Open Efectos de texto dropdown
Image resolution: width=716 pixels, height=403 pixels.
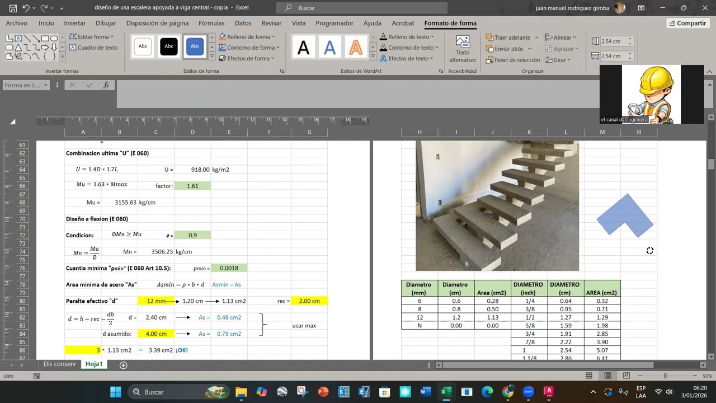(x=407, y=58)
